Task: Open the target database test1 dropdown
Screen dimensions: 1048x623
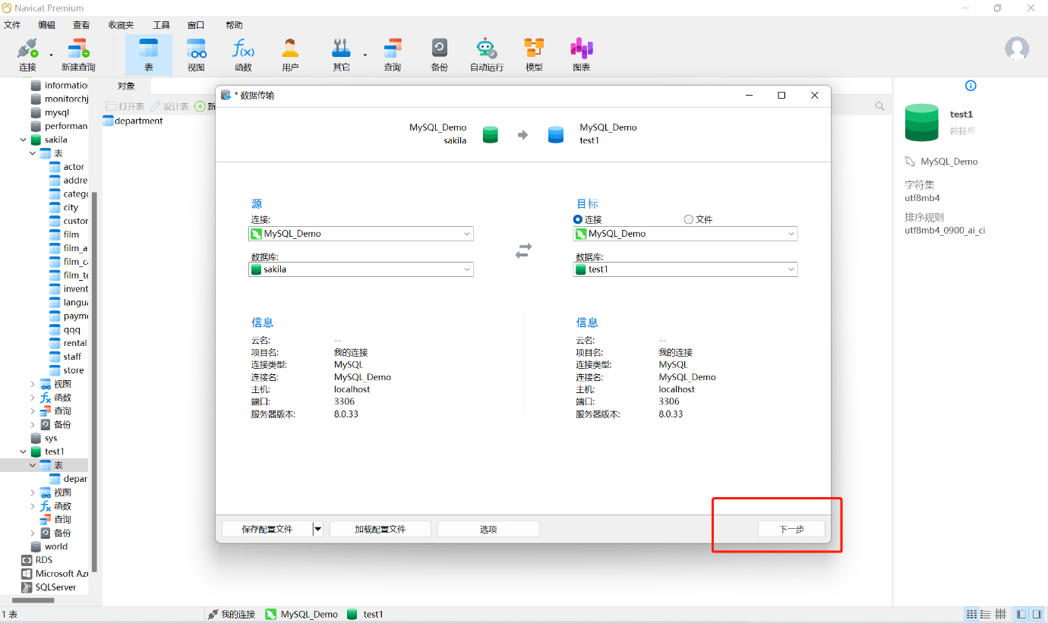Action: click(x=791, y=269)
